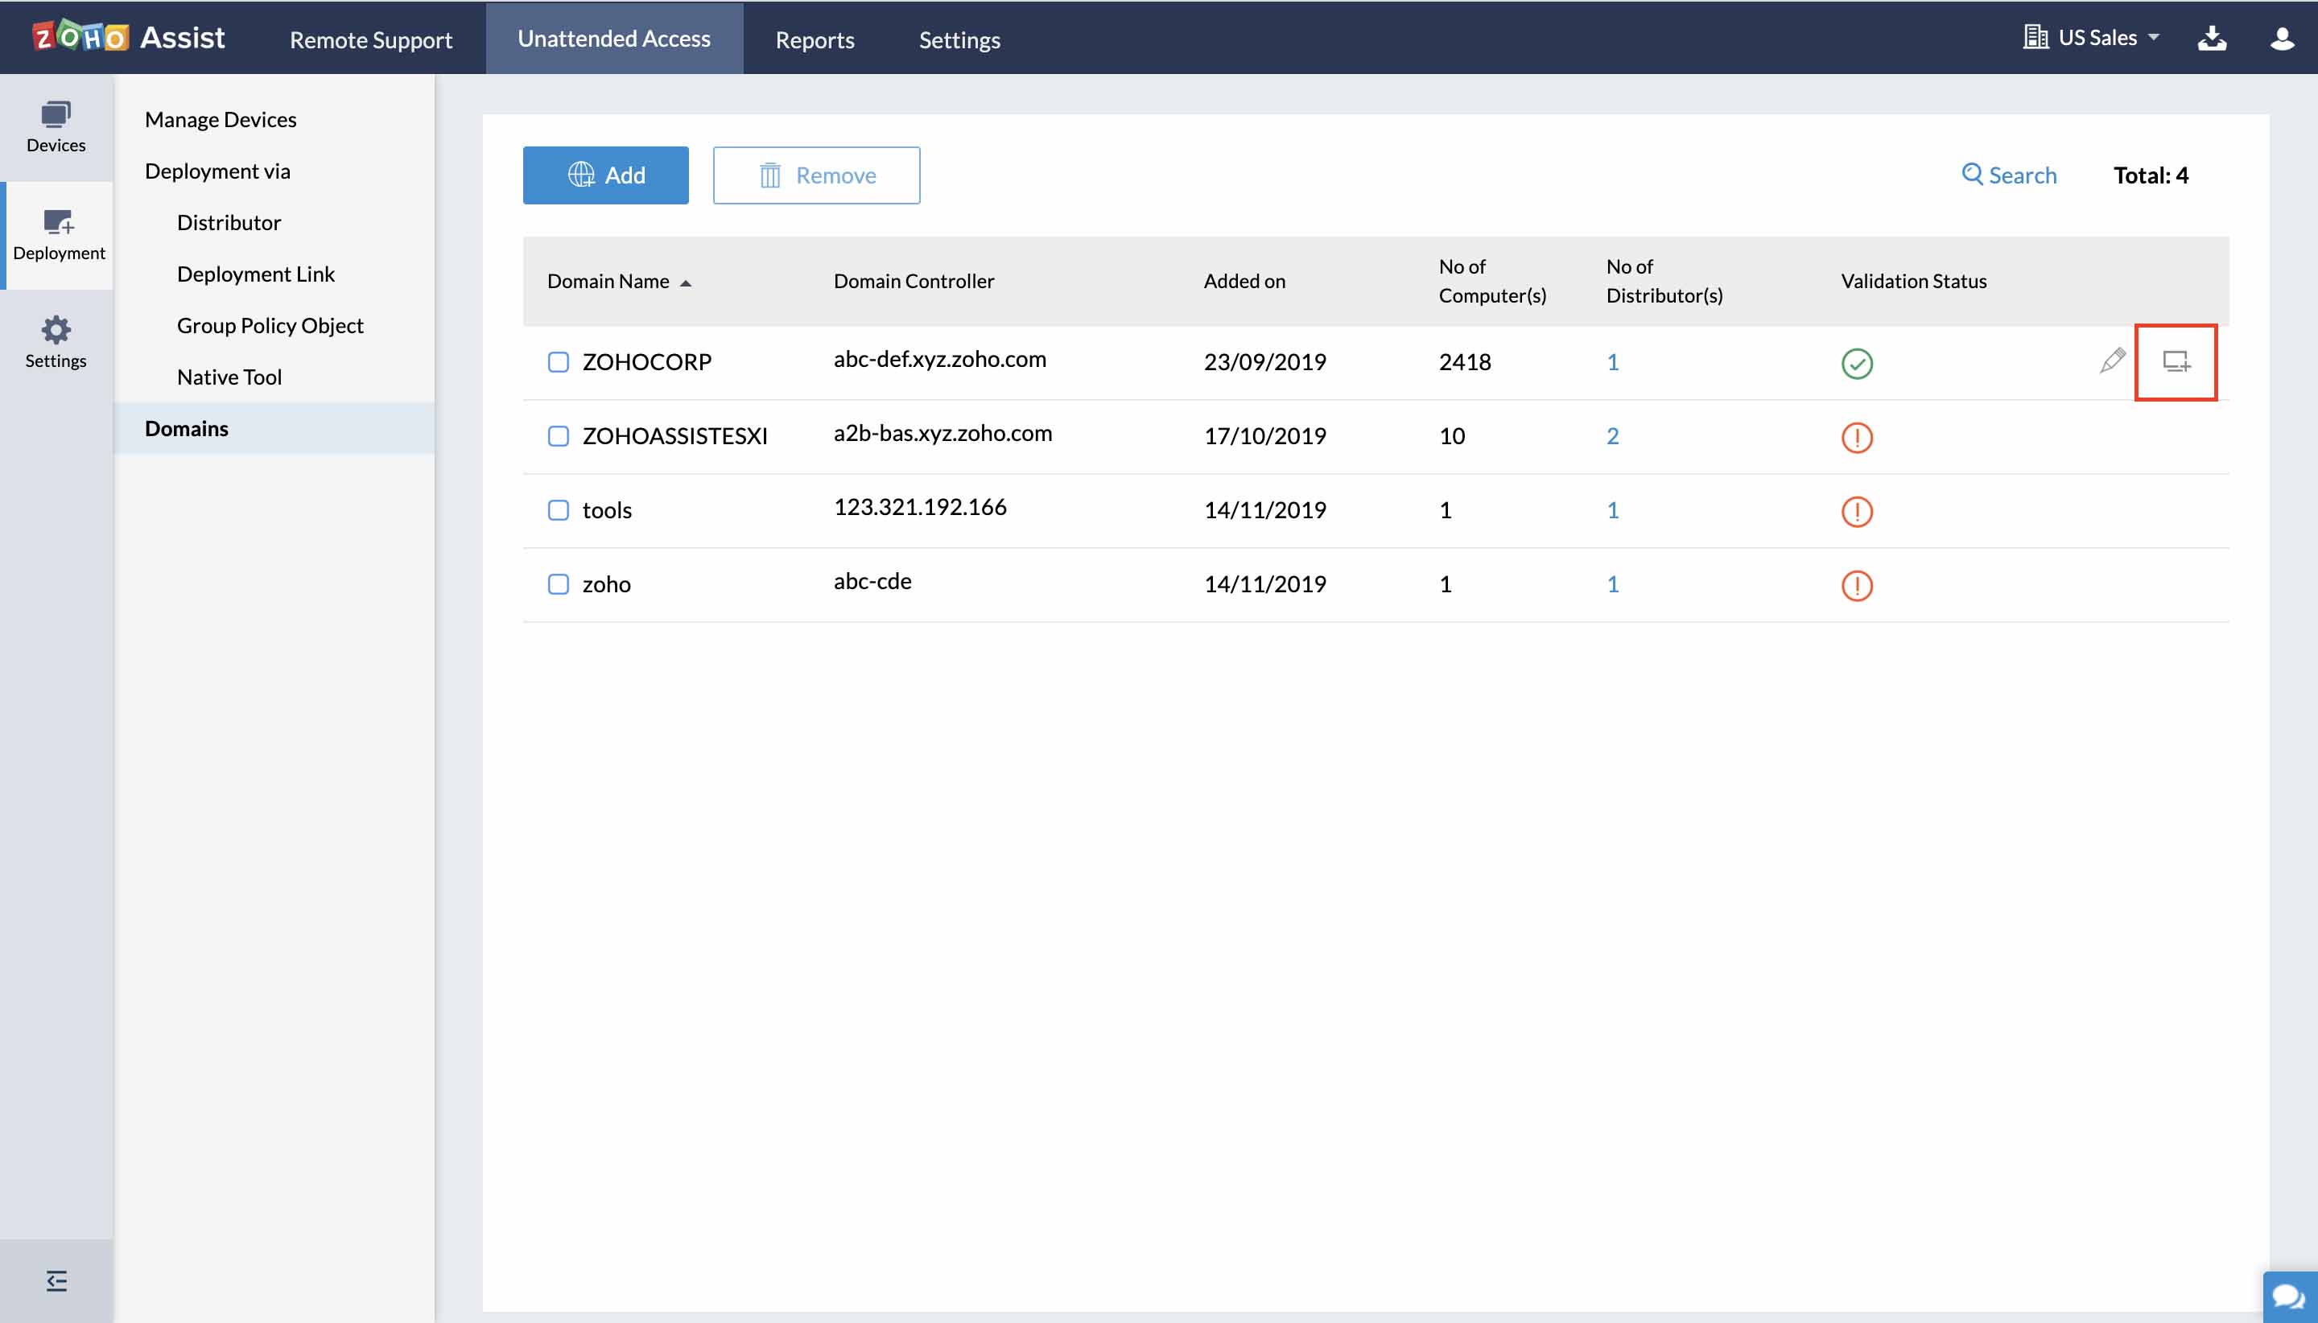Click the download icon in header
Screen dimensions: 2318x1323
(2211, 38)
